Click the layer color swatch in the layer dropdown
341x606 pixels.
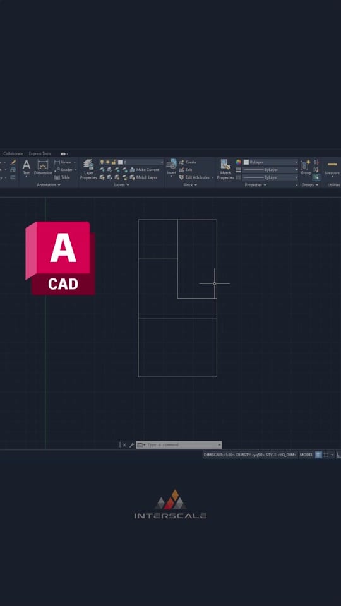pos(120,162)
